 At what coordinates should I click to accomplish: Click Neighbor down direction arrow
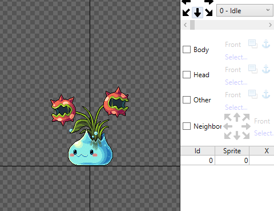237,136
